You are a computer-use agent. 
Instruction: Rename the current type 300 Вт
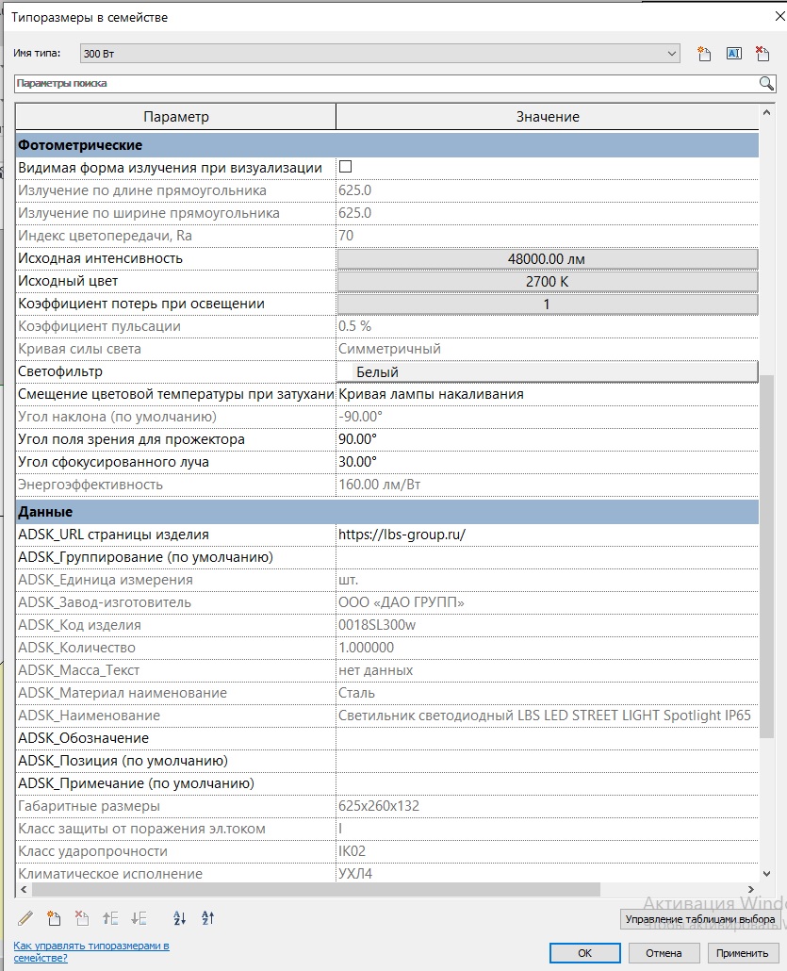(734, 54)
